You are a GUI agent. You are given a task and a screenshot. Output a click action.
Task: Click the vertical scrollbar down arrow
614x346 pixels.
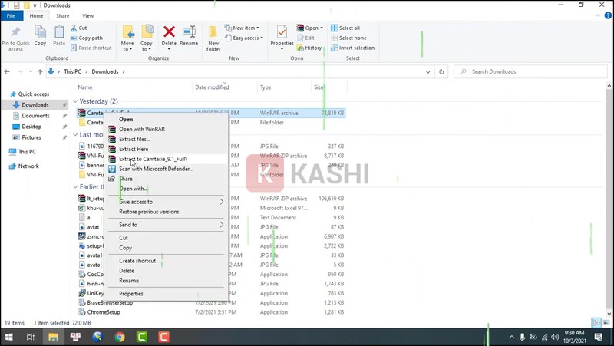coord(609,314)
